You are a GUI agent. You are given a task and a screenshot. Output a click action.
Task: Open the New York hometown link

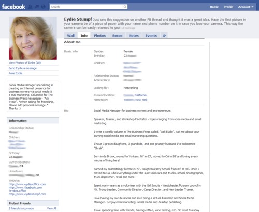[141, 100]
